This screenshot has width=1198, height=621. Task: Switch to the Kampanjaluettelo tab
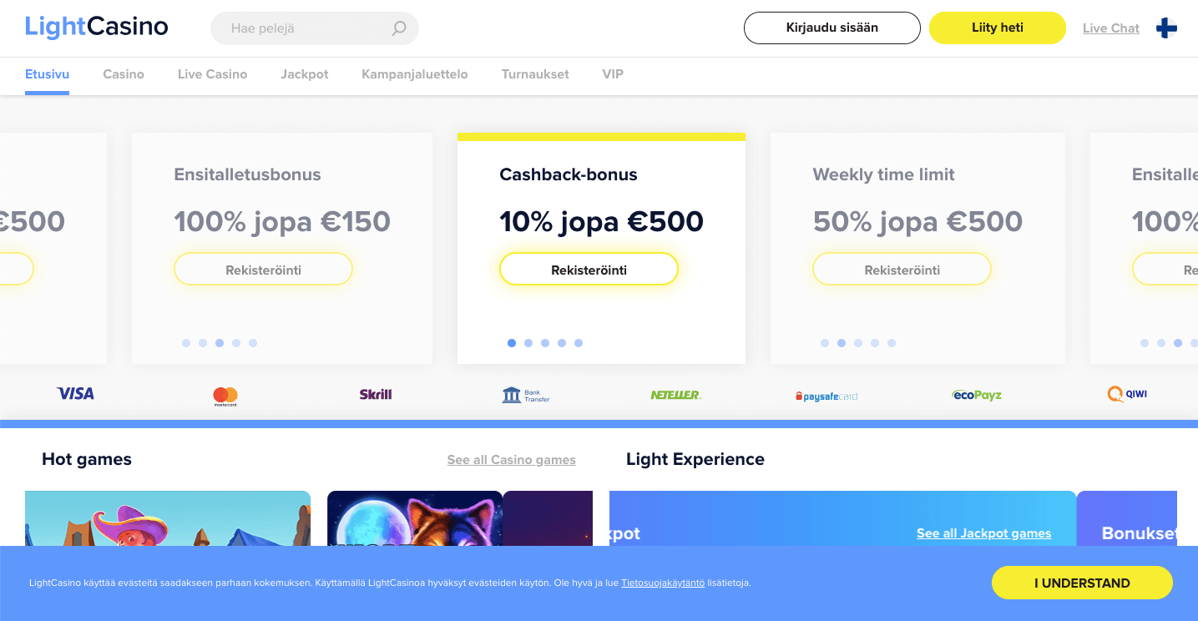(415, 74)
